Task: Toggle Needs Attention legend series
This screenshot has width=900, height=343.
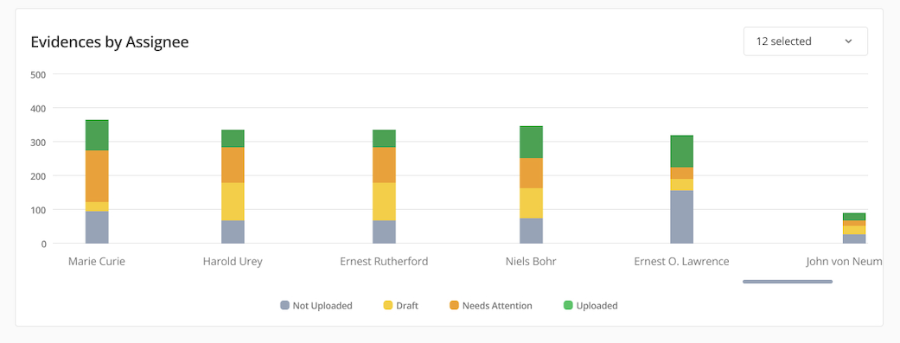Action: tap(491, 306)
